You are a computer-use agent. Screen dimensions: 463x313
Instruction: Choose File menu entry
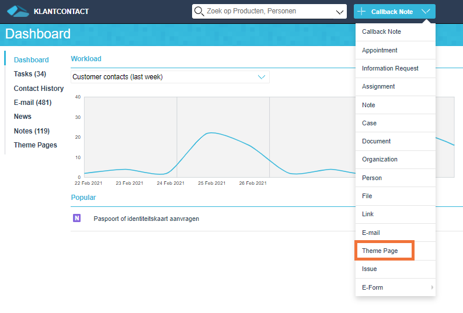coord(395,196)
